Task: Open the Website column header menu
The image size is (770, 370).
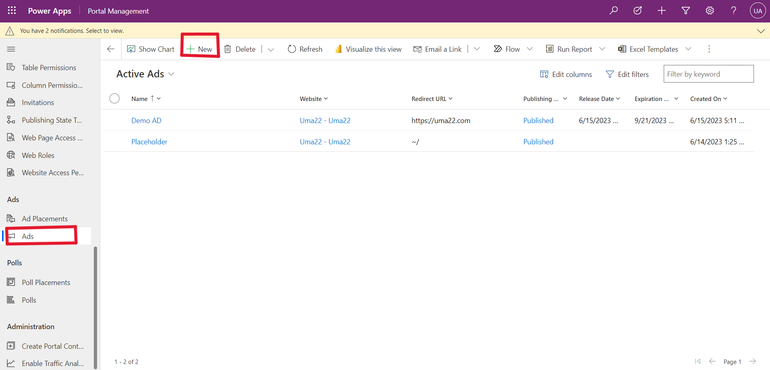Action: (x=314, y=99)
